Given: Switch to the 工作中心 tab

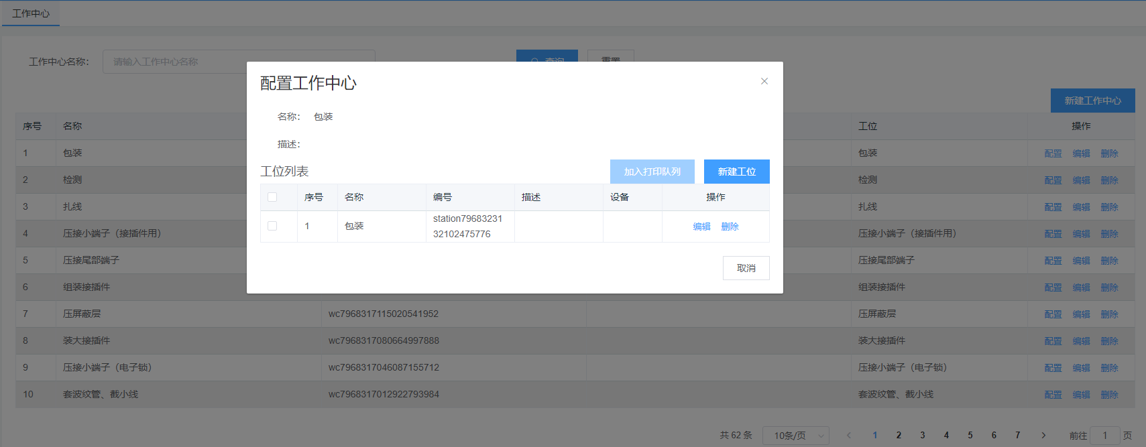Looking at the screenshot, I should [31, 13].
